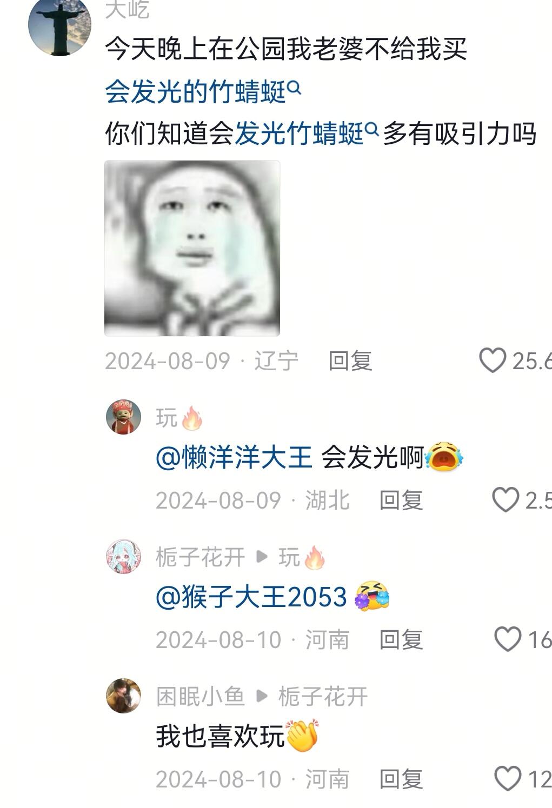Viewport: 552px width, 808px height.
Task: Open 栀子花开's anime avatar
Action: [123, 557]
